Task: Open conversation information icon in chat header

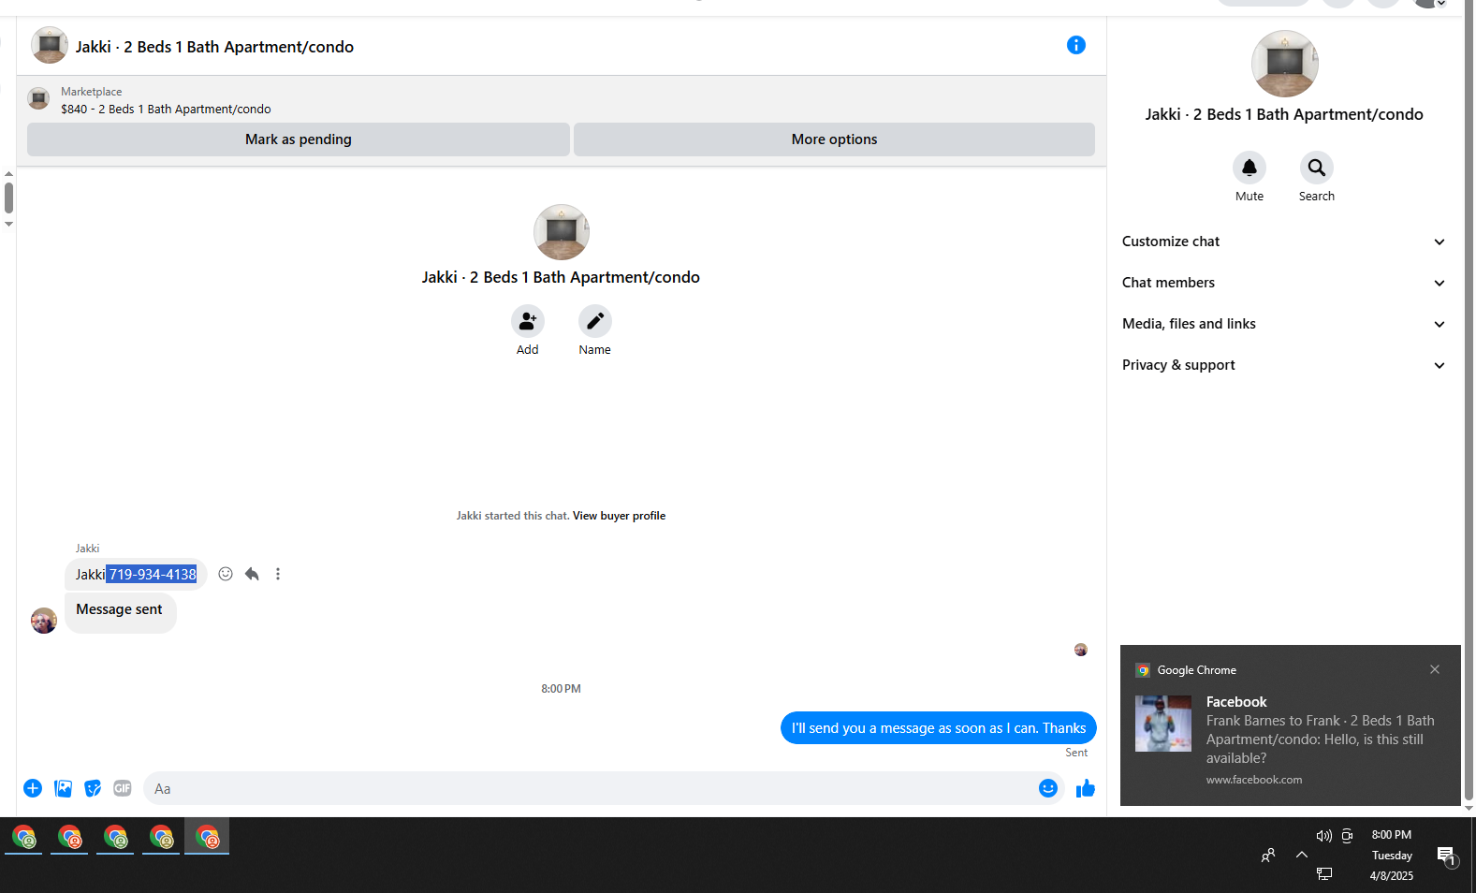Action: coord(1076,45)
